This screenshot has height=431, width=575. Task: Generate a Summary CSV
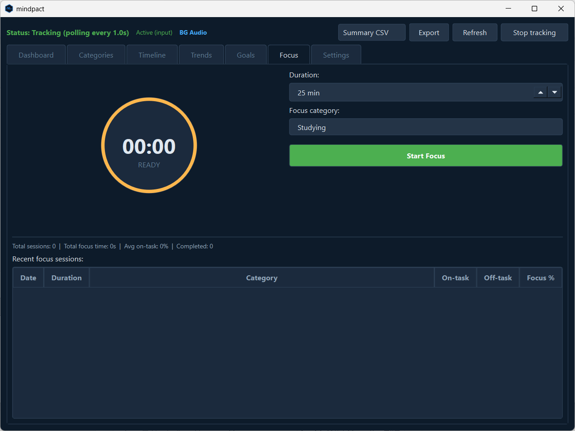tap(371, 32)
